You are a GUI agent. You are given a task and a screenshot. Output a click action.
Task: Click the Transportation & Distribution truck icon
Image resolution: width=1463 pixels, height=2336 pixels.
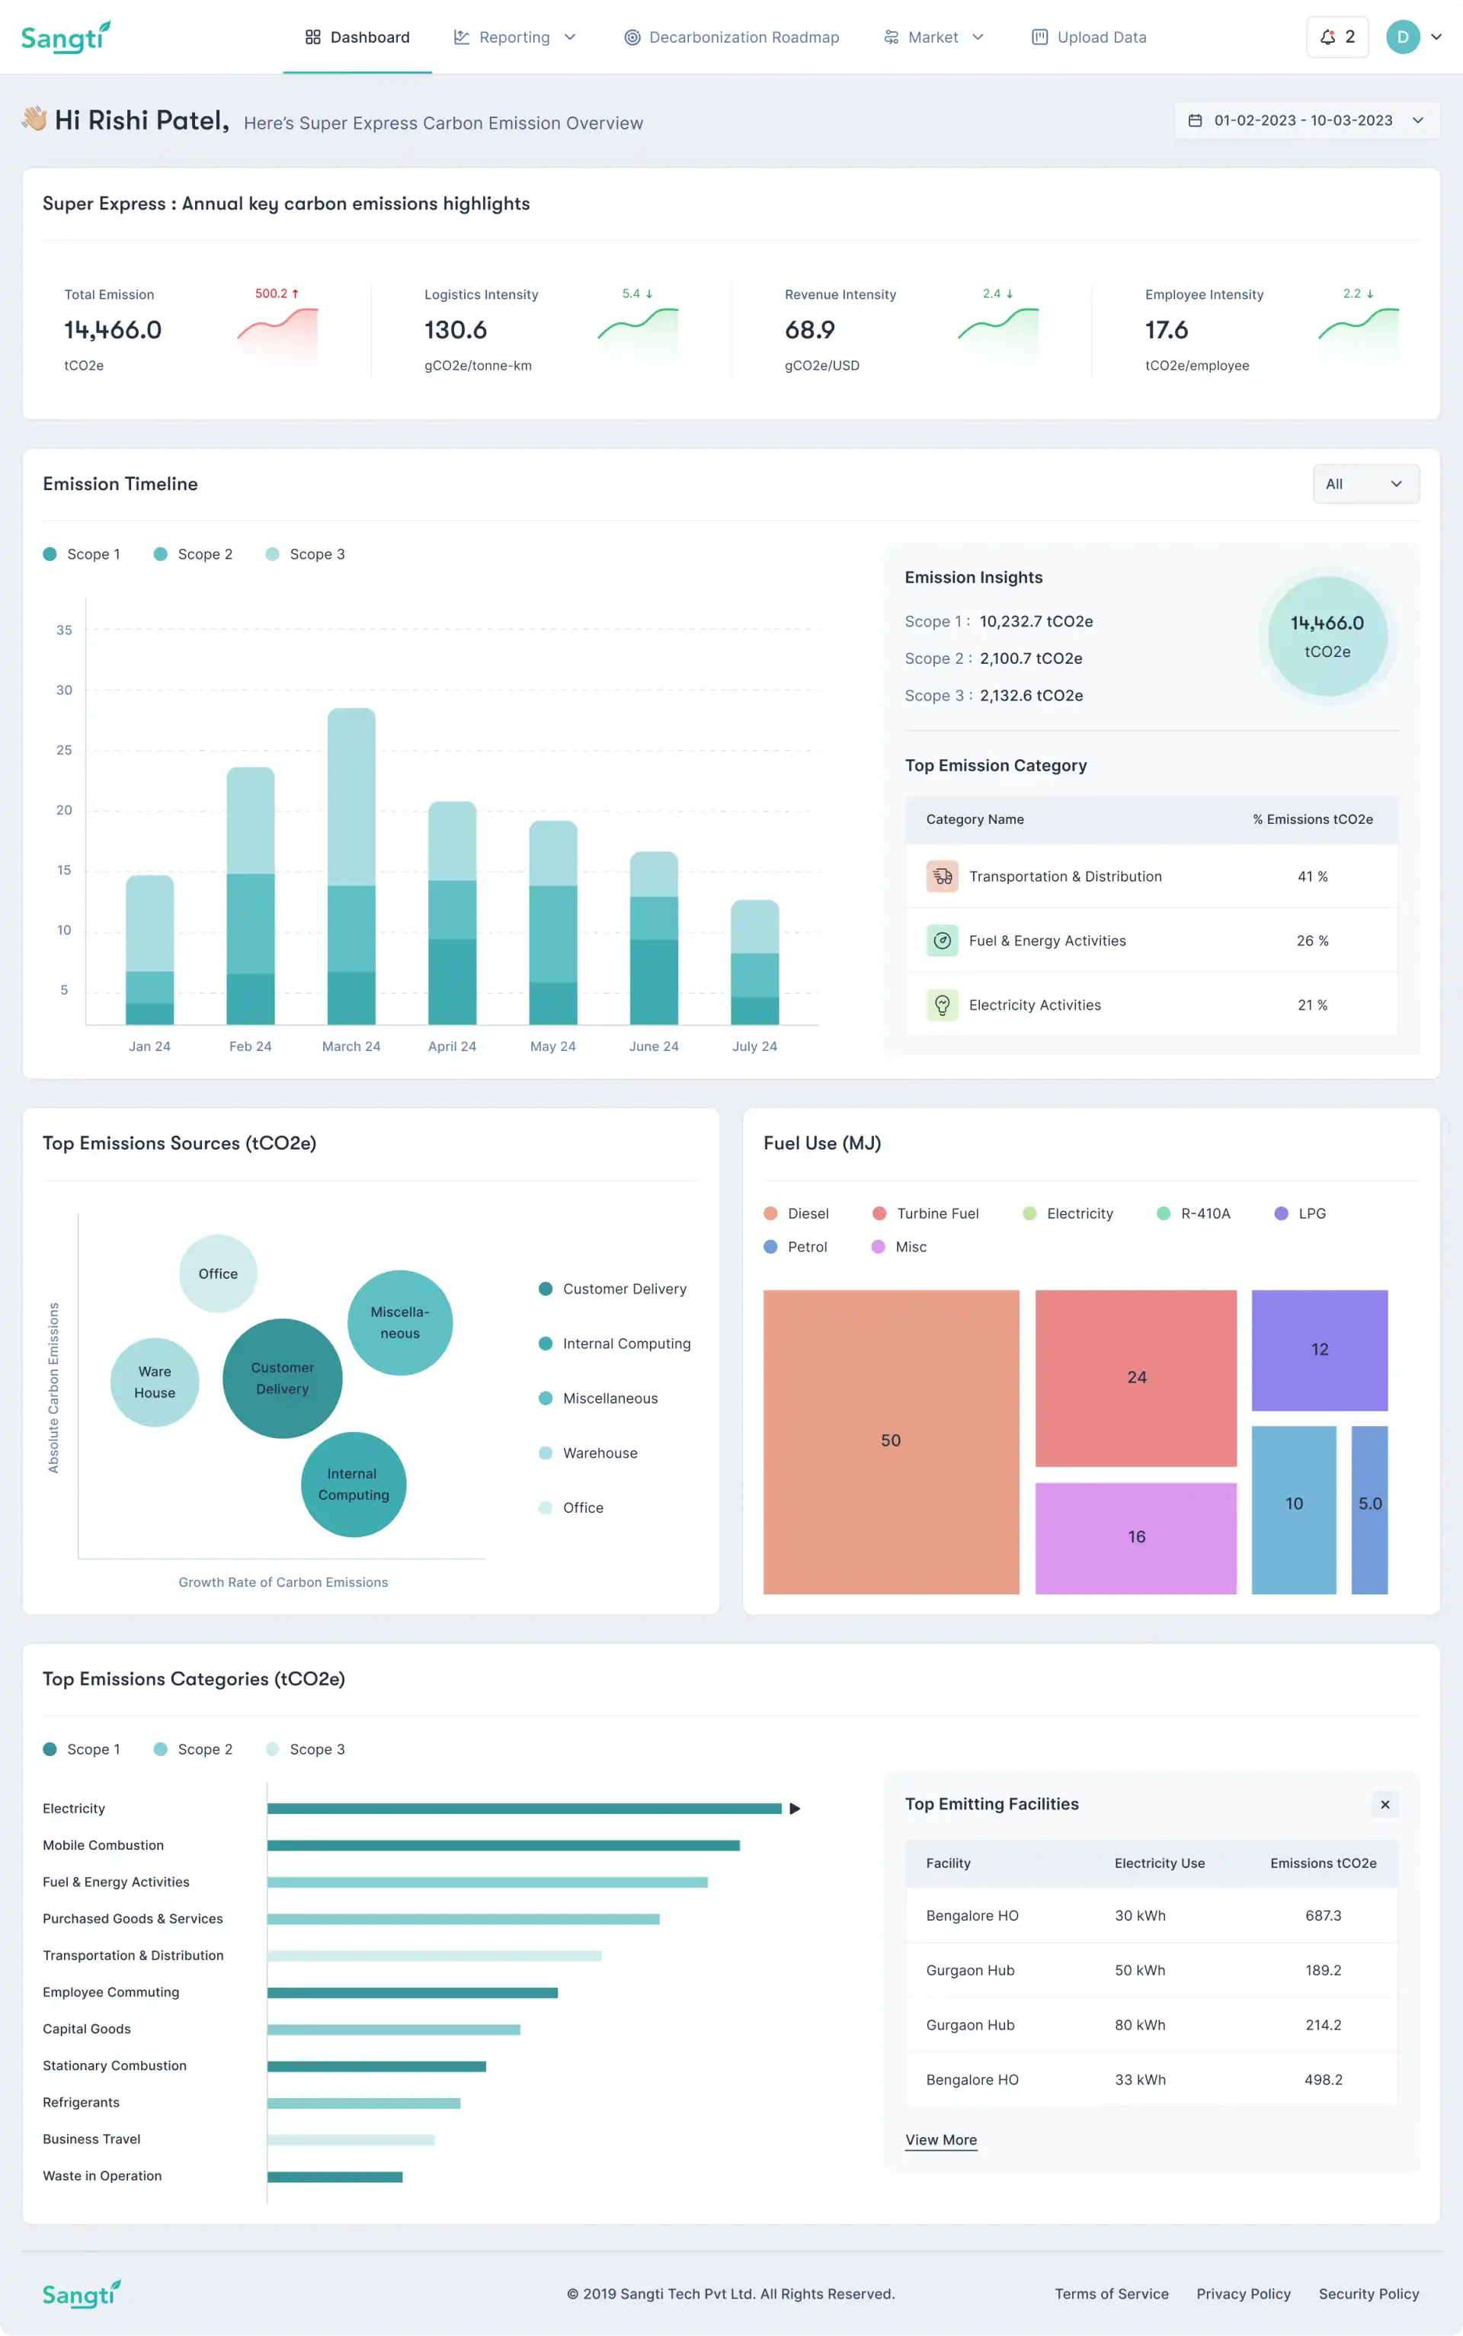[x=942, y=876]
